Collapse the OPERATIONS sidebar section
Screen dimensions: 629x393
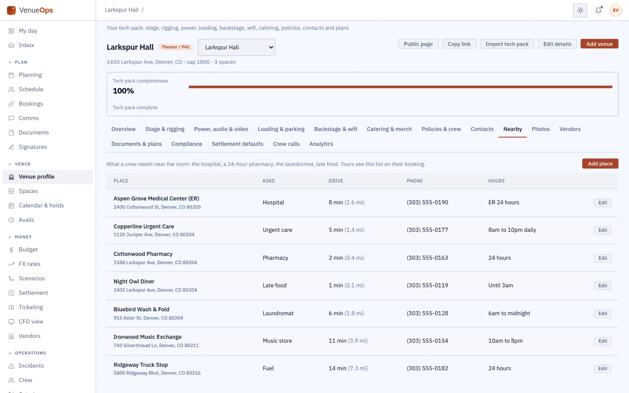27,353
